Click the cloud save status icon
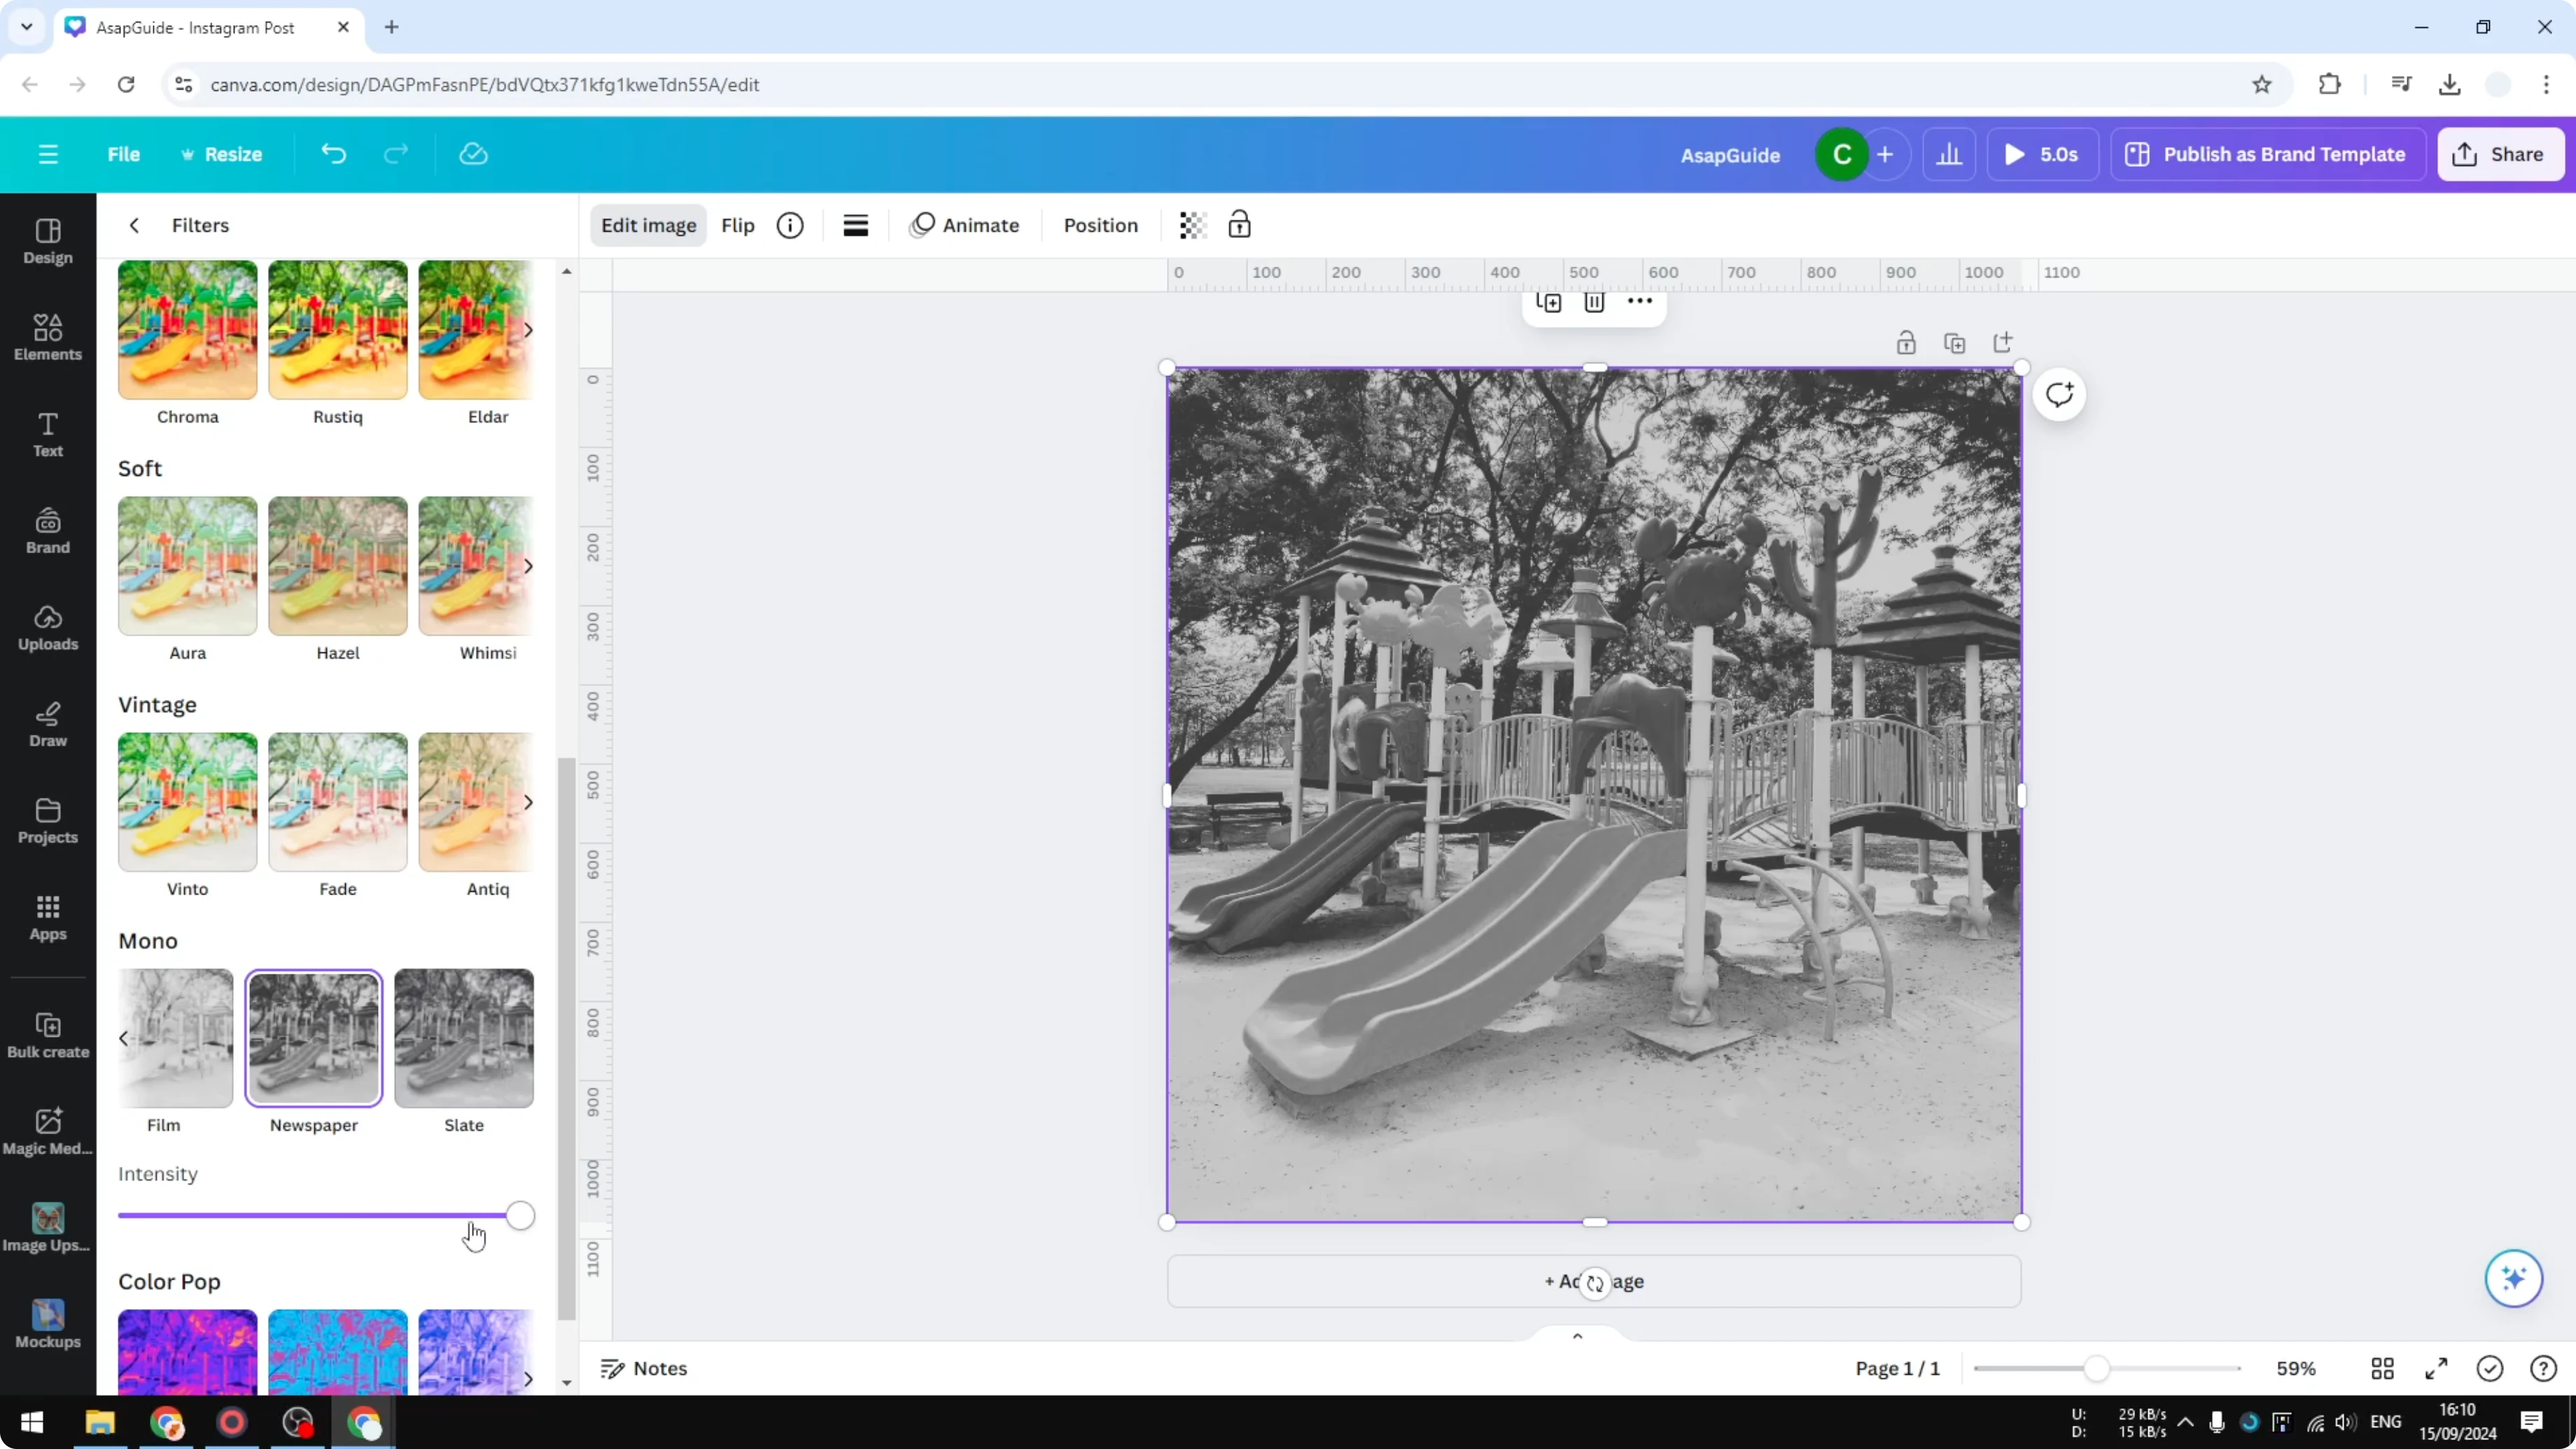 tap(473, 154)
